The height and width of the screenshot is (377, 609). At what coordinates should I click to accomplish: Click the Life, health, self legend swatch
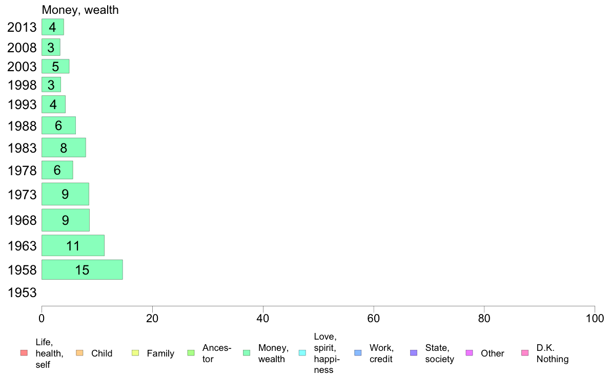tap(24, 353)
